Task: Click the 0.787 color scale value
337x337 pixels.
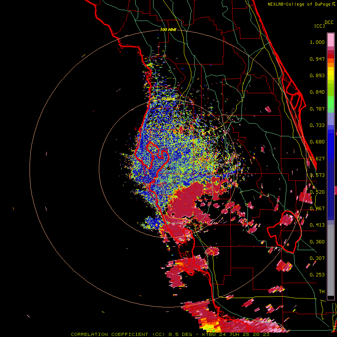Action: point(317,109)
